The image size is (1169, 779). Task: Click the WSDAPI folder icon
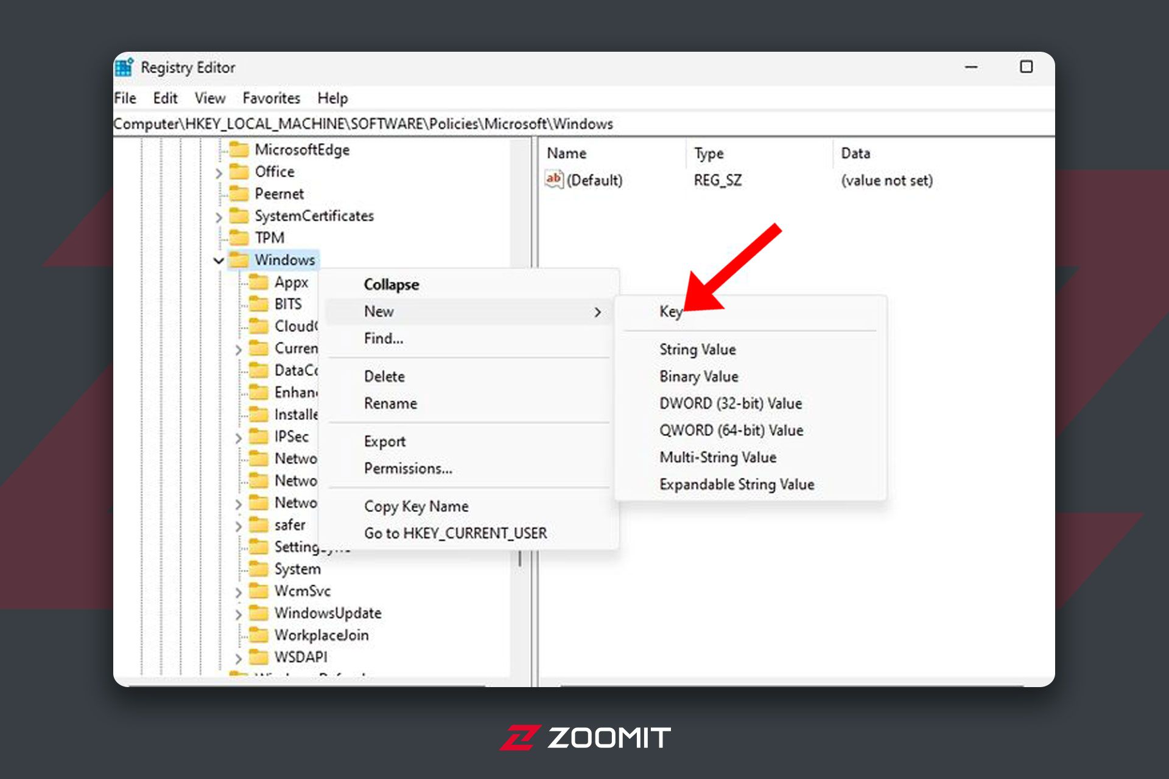tap(259, 657)
